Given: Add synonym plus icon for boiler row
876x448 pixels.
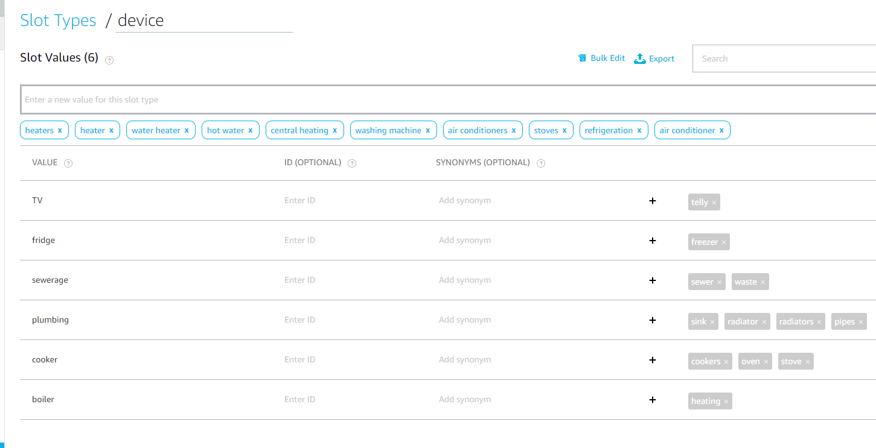Looking at the screenshot, I should tap(652, 400).
